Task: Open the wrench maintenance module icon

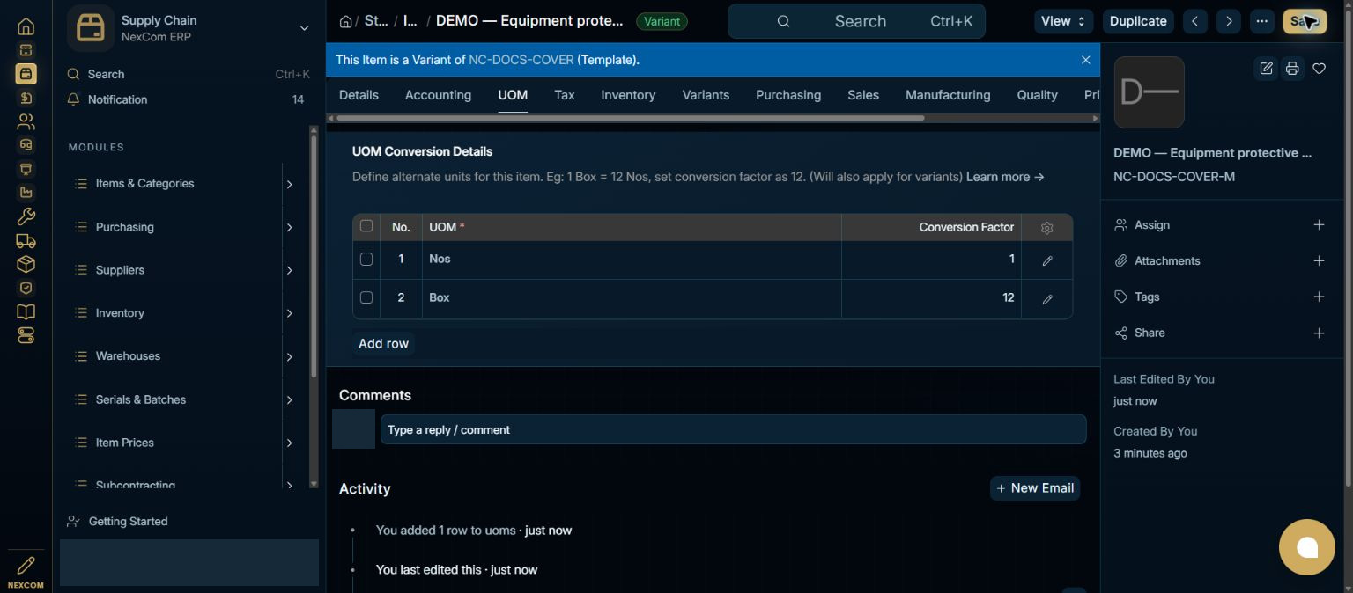Action: [26, 216]
